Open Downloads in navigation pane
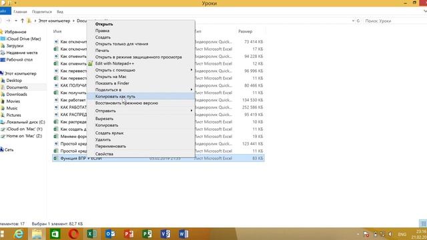Image resolution: width=427 pixels, height=240 pixels. tap(17, 94)
